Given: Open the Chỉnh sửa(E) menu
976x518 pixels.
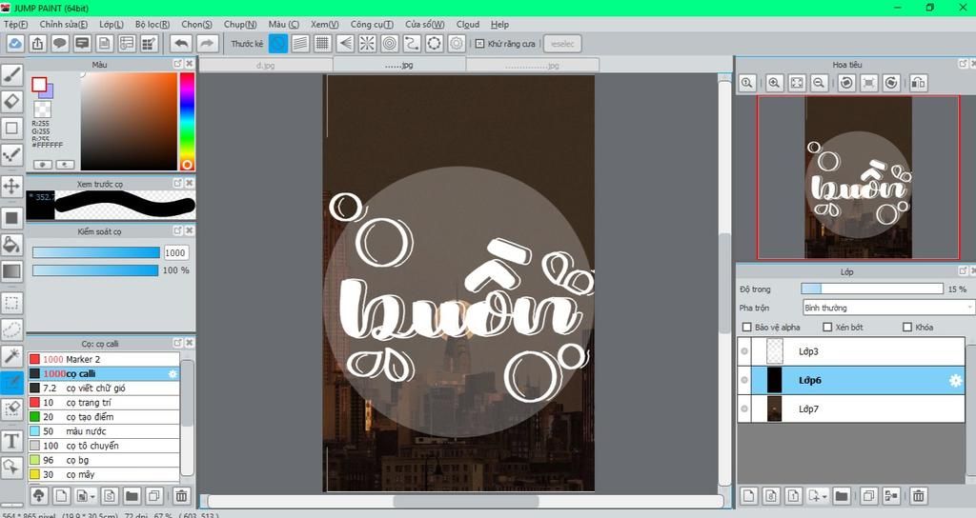Looking at the screenshot, I should point(64,24).
